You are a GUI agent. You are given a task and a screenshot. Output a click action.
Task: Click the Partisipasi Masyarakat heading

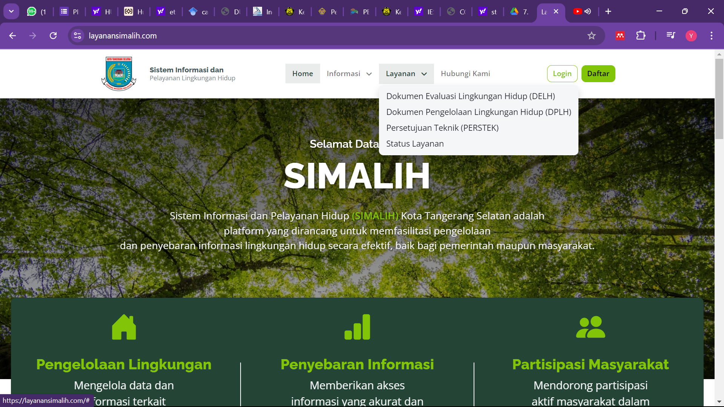[x=591, y=364]
